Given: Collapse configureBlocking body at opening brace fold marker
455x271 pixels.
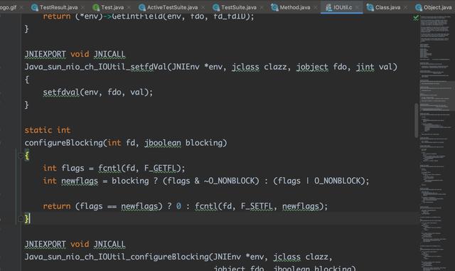Looking at the screenshot, I should click(x=21, y=156).
